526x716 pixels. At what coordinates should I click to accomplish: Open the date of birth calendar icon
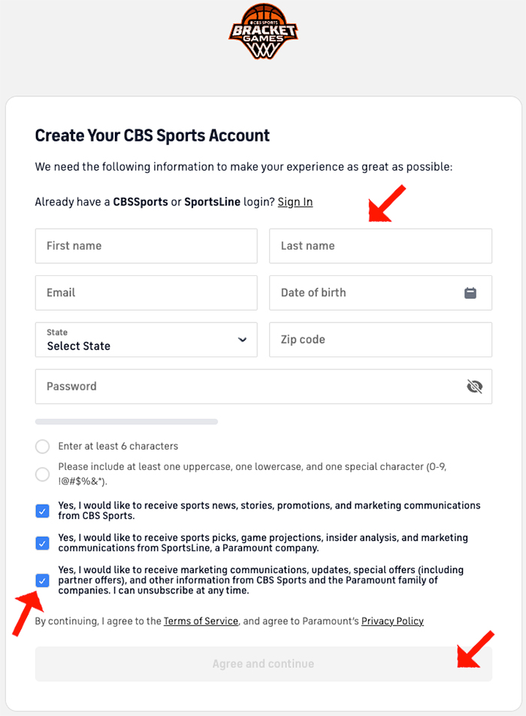tap(470, 293)
